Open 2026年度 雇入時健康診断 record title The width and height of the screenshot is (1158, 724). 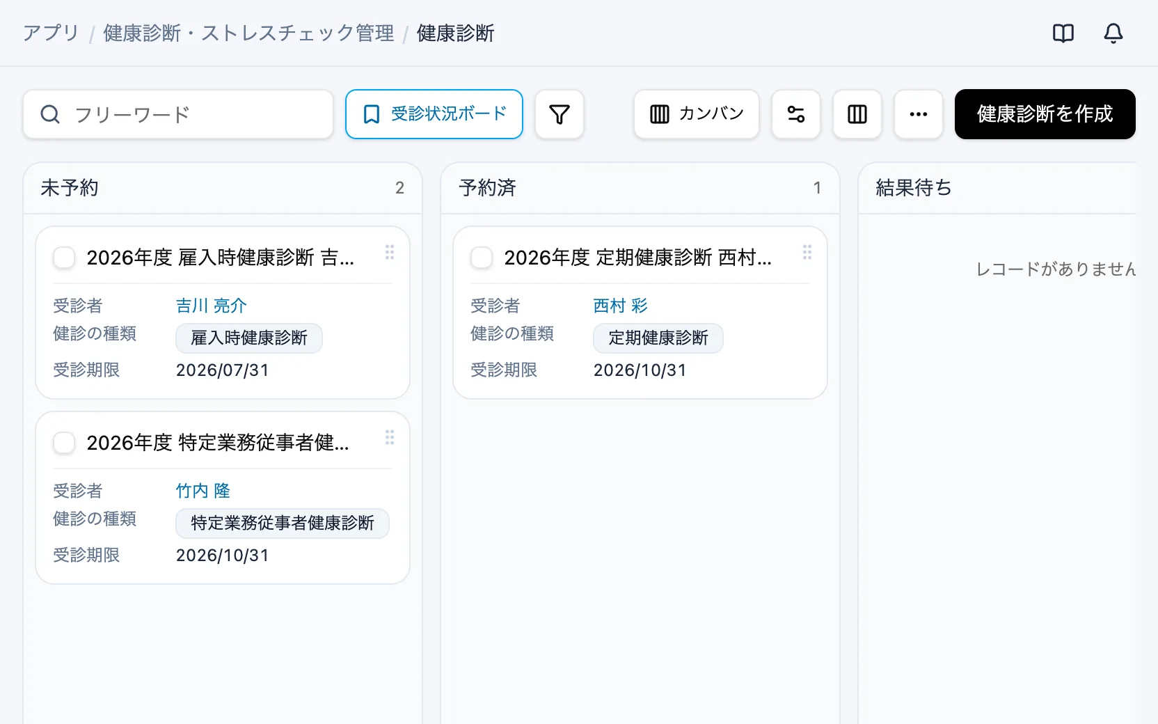tap(220, 258)
